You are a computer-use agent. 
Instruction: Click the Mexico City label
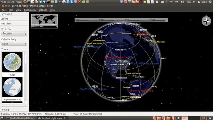tap(121, 78)
